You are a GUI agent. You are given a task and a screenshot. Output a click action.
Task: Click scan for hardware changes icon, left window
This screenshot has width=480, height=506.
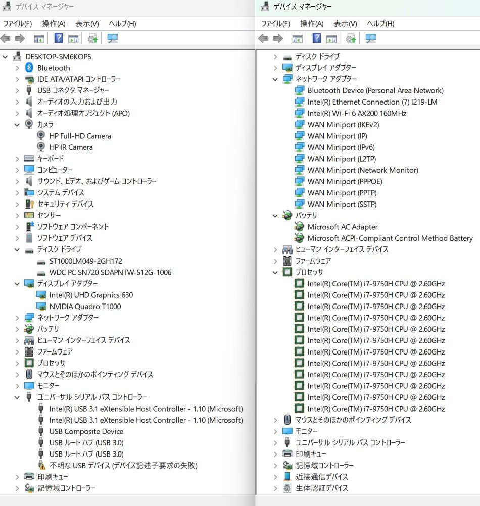coord(112,39)
